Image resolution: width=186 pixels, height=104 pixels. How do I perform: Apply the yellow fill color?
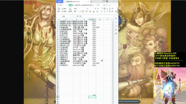(x=90, y=11)
